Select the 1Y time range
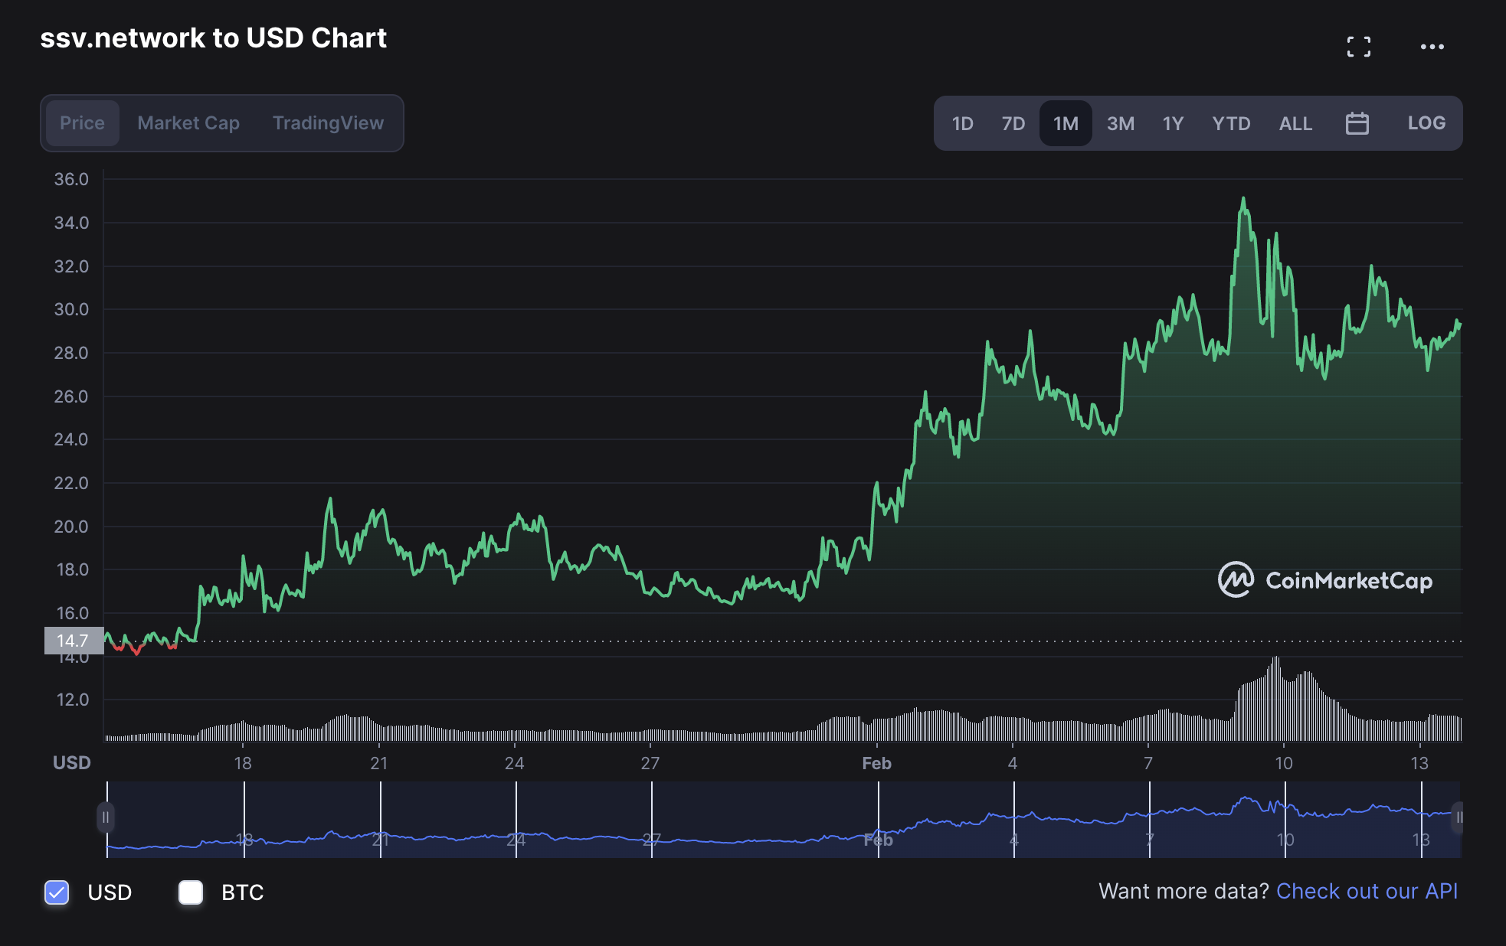Viewport: 1506px width, 946px height. (1173, 123)
